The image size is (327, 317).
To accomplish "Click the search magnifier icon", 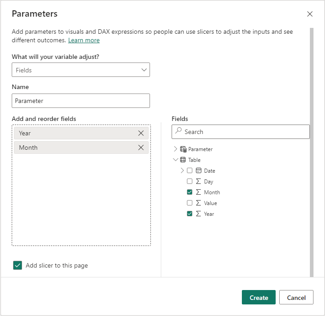I will pos(179,131).
